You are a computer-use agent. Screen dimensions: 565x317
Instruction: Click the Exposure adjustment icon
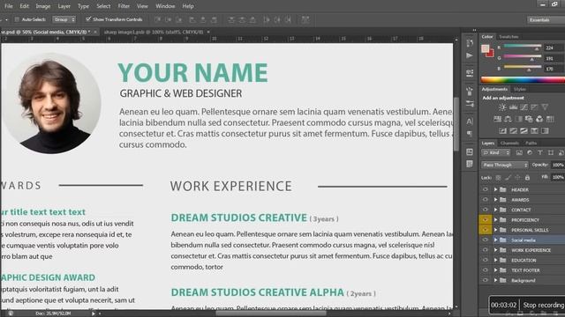[534, 107]
